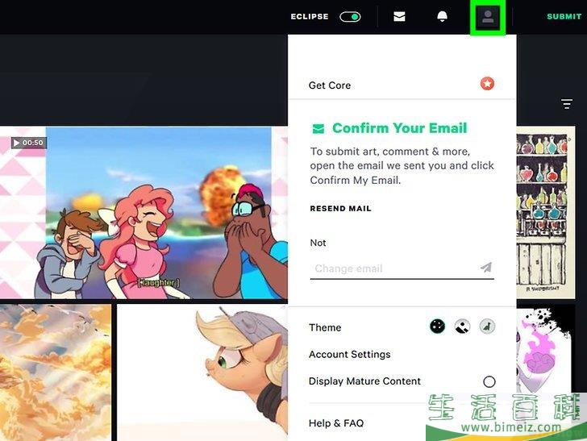Open the Applejack pony artwork thumbnail
Image resolution: width=587 pixels, height=441 pixels.
202,372
